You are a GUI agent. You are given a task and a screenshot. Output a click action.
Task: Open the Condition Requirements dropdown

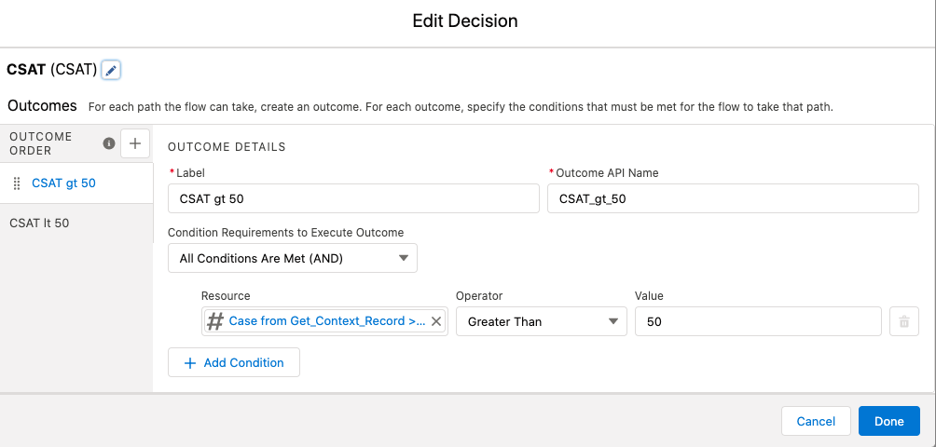(293, 258)
